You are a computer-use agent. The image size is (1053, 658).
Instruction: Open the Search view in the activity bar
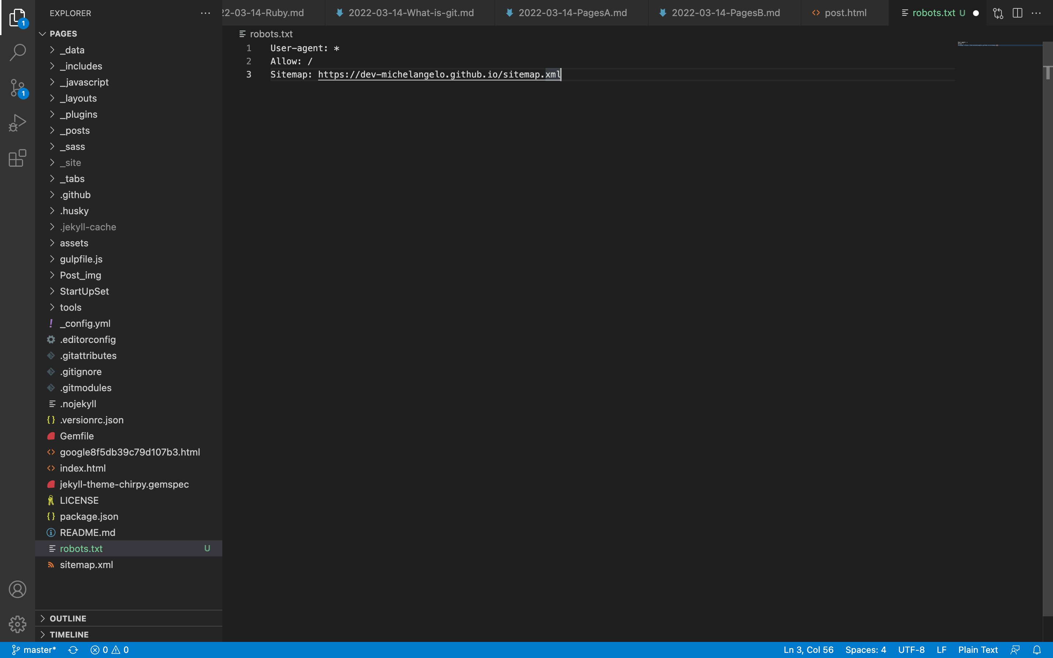coord(17,52)
